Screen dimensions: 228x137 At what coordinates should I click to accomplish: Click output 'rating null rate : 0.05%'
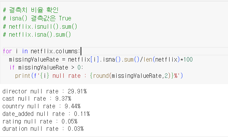[40, 121]
